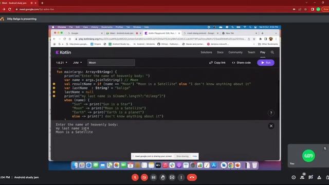Viewport: 329px width, 185px height.
Task: Leave the call with red hang-up button
Action: coord(192,177)
